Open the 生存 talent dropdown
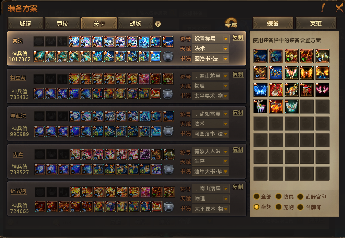The height and width of the screenshot is (238, 345). coord(210,161)
